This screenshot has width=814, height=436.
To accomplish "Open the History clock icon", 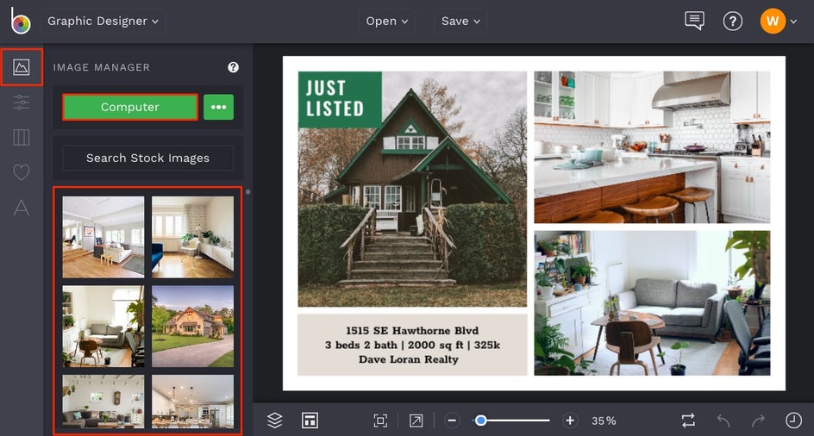I will pos(793,420).
